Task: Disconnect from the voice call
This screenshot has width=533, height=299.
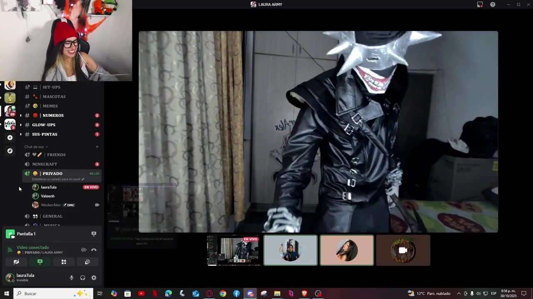Action: 94,250
